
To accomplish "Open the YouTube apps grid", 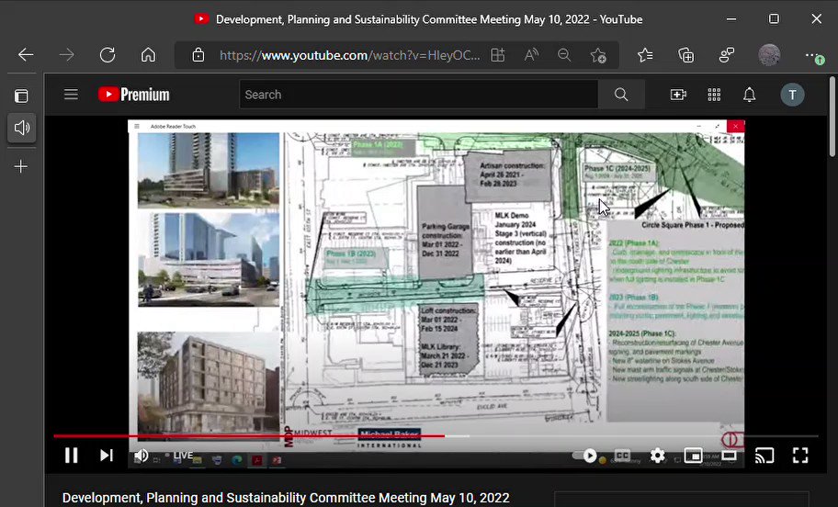I will pyautogui.click(x=714, y=95).
